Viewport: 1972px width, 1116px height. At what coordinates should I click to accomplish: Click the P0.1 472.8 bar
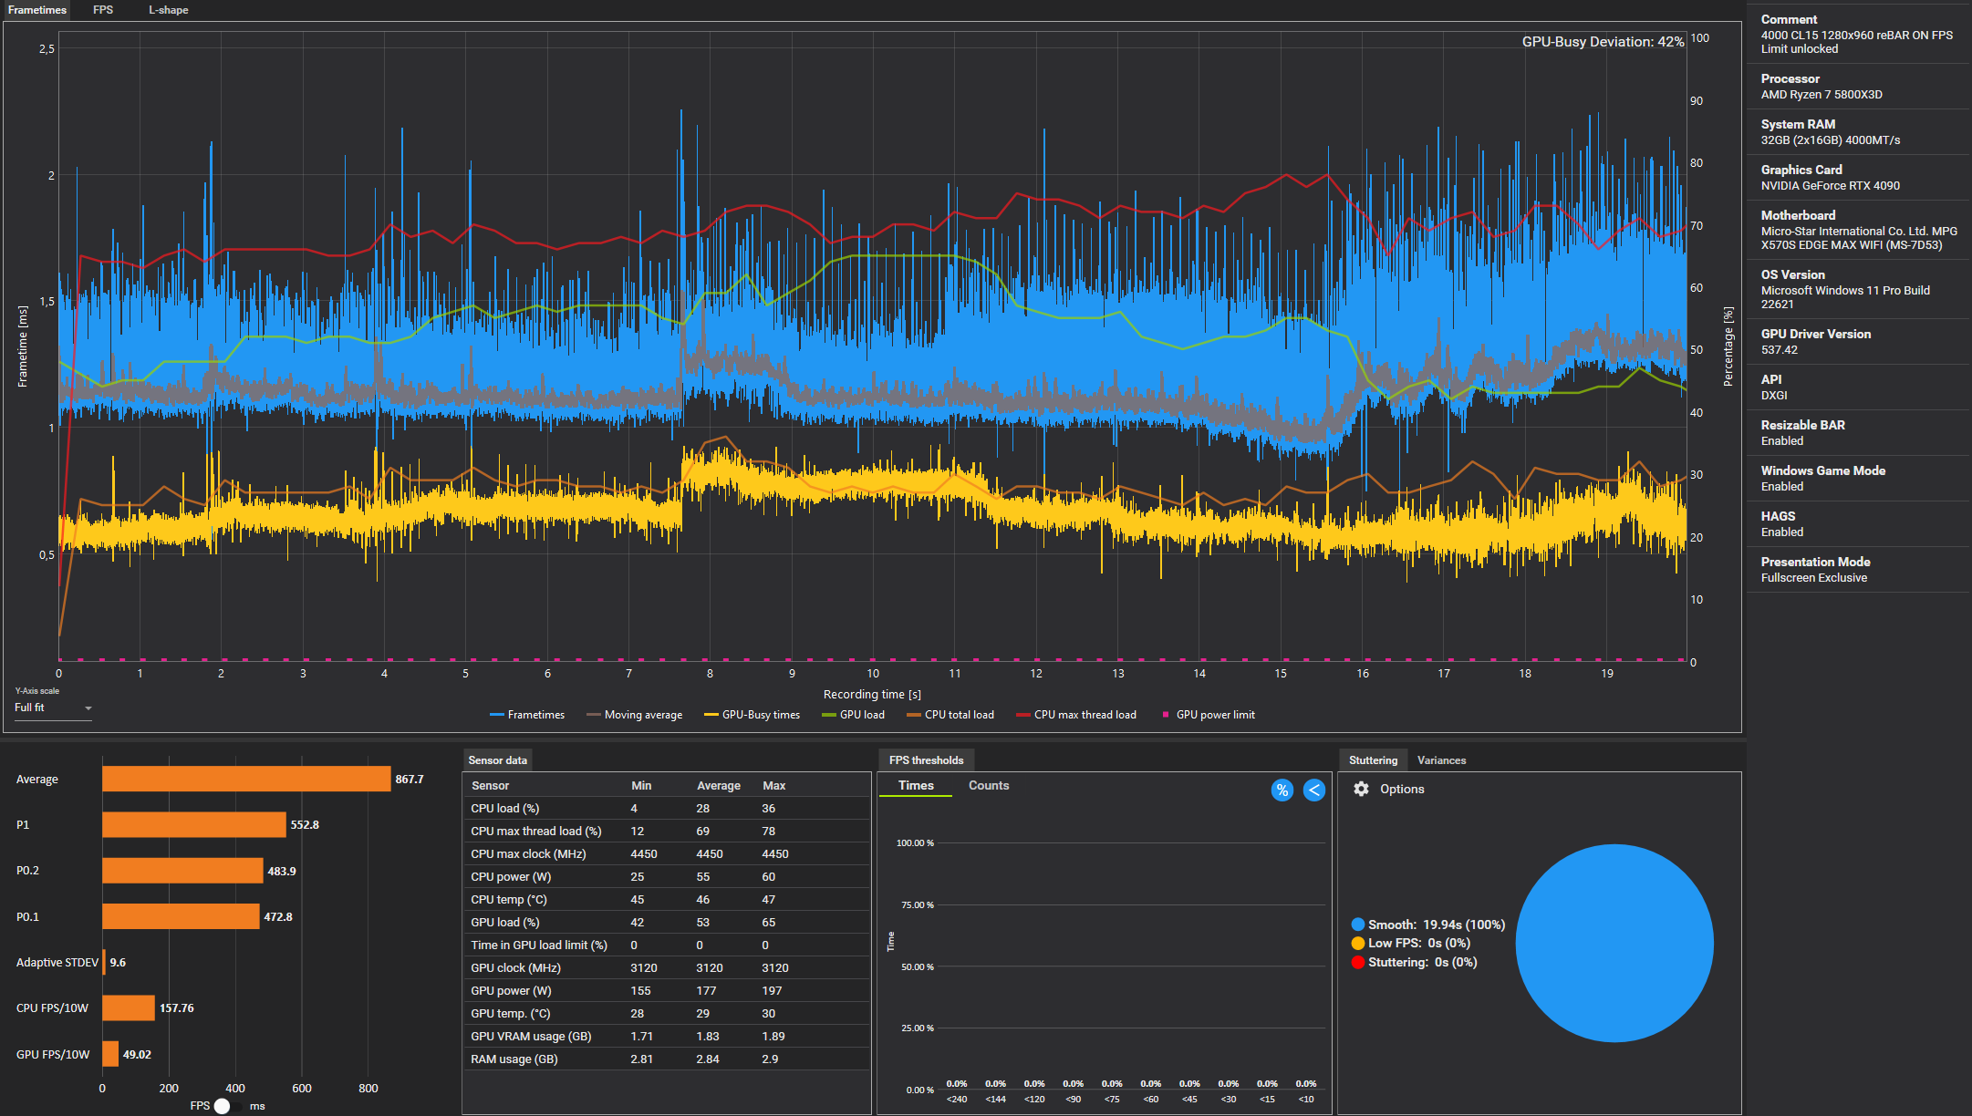(x=181, y=916)
